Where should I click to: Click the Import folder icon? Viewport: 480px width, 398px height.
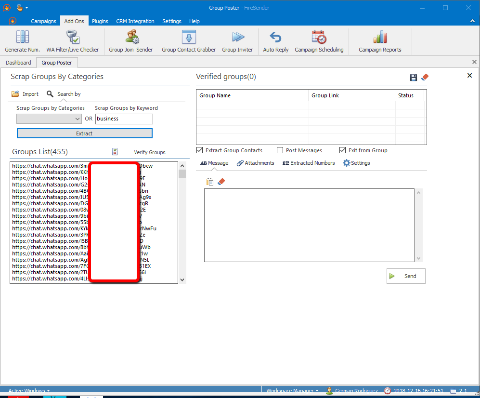[x=15, y=94]
